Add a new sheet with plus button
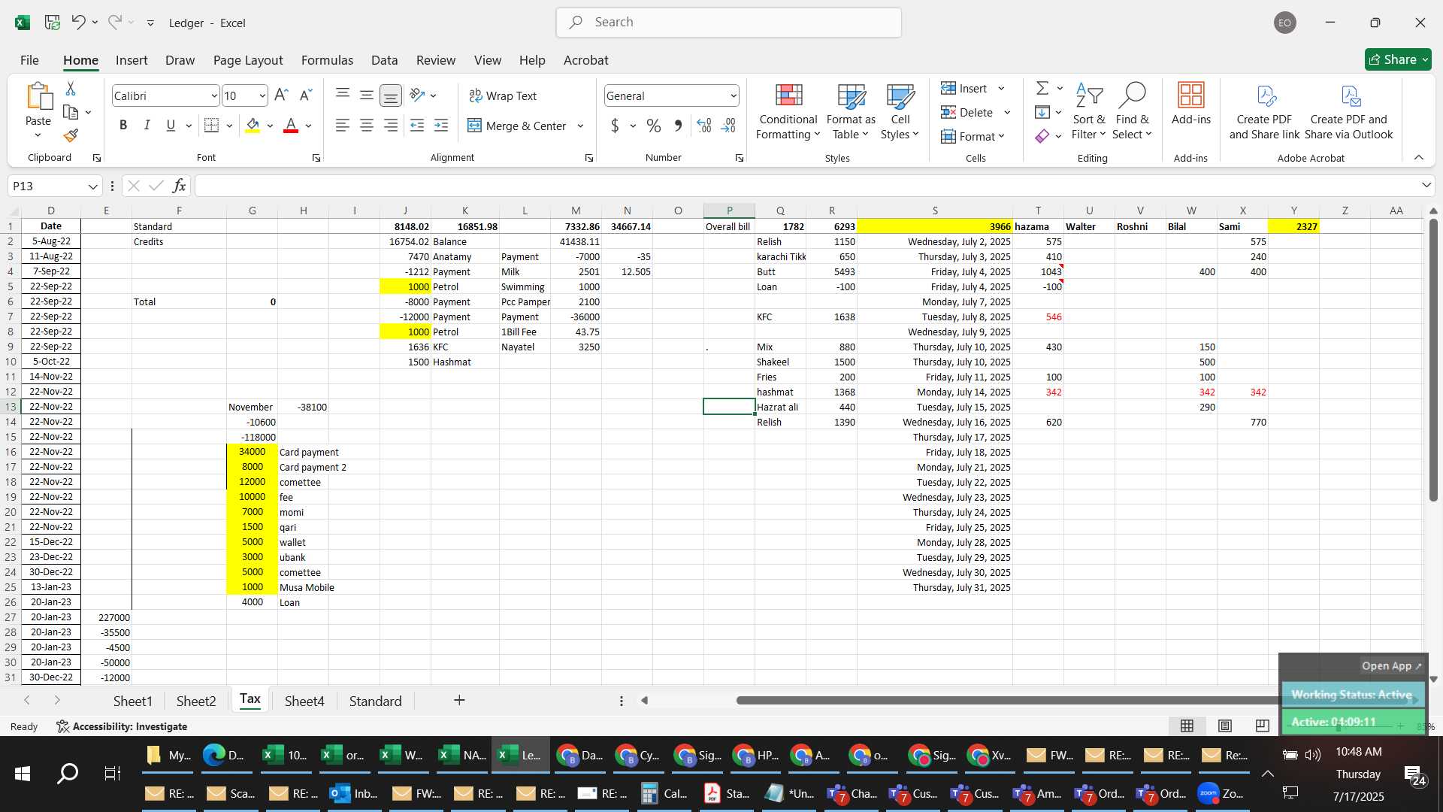 [459, 700]
